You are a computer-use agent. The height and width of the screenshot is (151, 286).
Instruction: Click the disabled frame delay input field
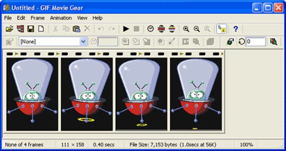coord(107,42)
